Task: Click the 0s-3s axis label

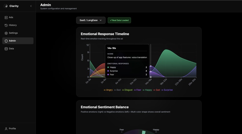Action: tap(88, 81)
